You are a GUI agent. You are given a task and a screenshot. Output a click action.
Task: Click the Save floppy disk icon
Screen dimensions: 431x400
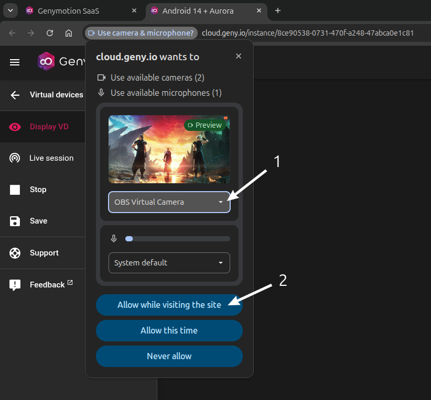point(15,221)
